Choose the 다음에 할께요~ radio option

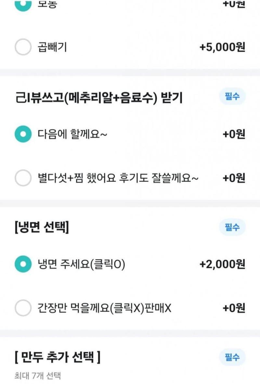pos(23,134)
